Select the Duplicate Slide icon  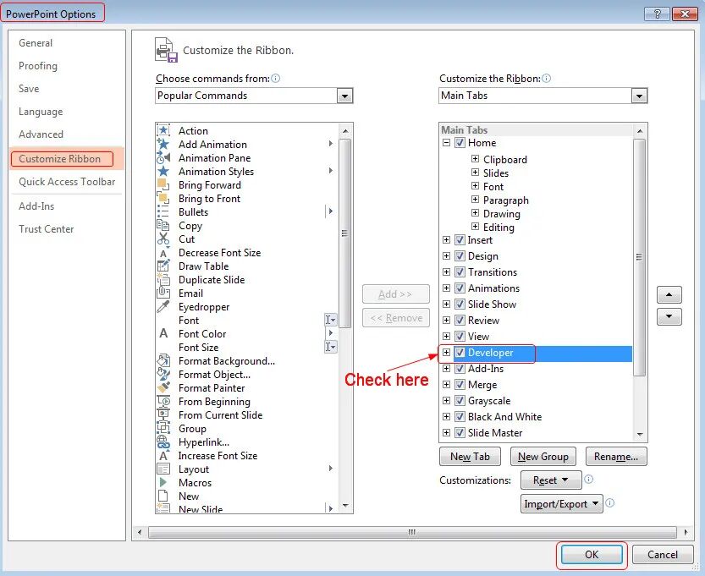(163, 279)
